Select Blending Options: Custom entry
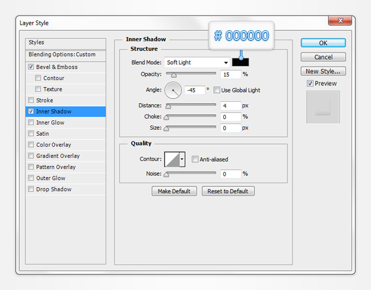This screenshot has width=371, height=290. (66, 54)
